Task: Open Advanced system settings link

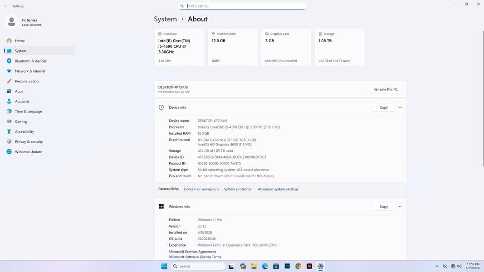Action: (278, 189)
